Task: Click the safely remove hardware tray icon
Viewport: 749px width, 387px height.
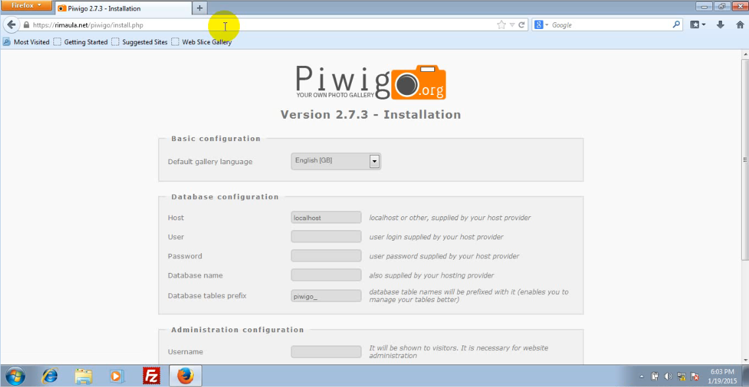Action: [x=655, y=376]
